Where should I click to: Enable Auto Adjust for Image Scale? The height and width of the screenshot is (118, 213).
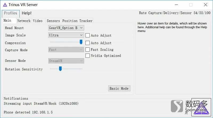(88, 35)
